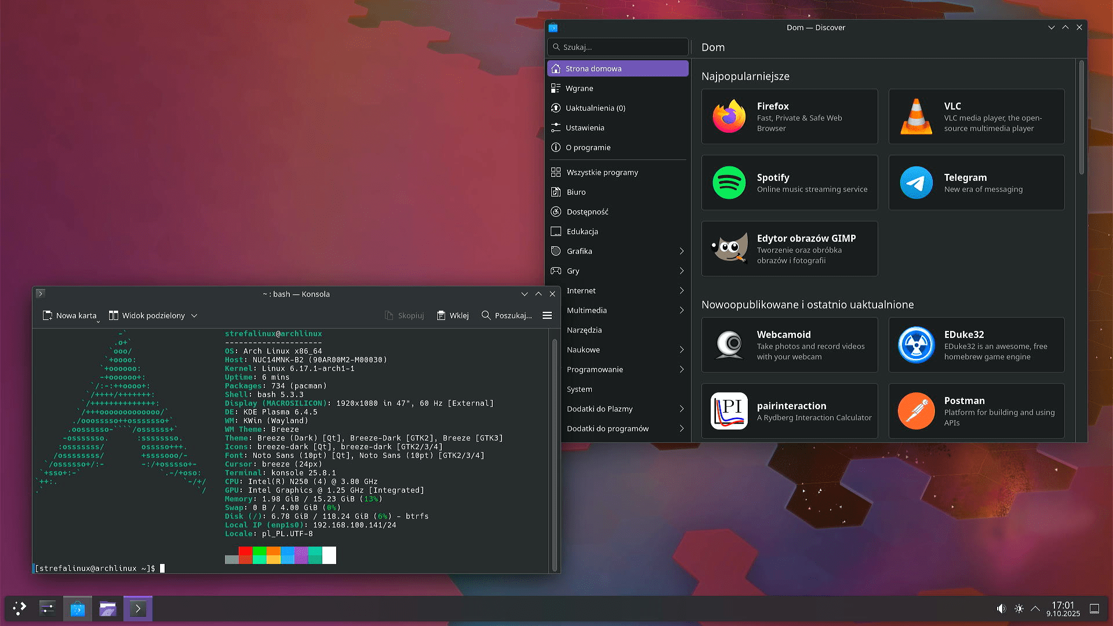
Task: Open Postman app icon
Action: click(x=916, y=411)
